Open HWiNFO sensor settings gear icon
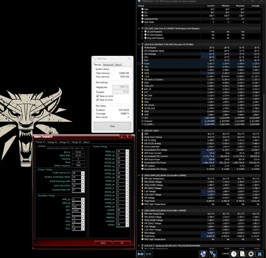266x258 pixels. click(251, 254)
